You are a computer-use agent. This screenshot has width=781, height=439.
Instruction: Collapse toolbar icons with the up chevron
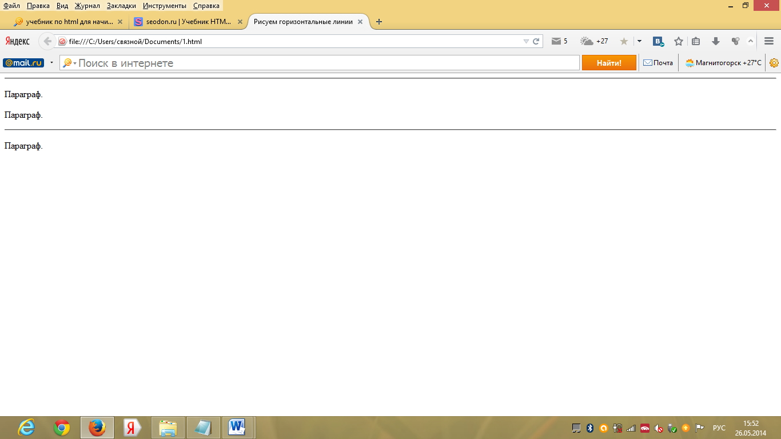tap(751, 41)
